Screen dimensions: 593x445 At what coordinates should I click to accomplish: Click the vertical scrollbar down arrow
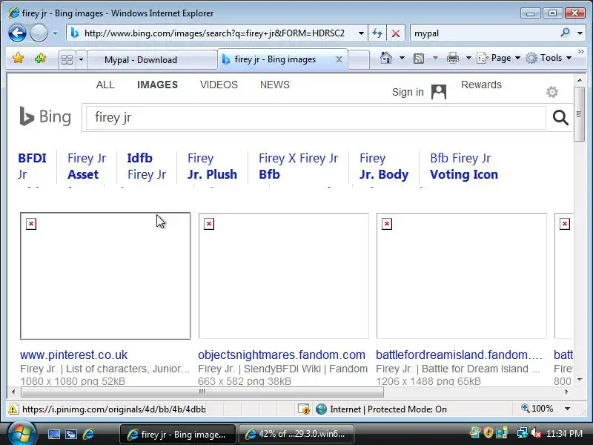[x=580, y=380]
